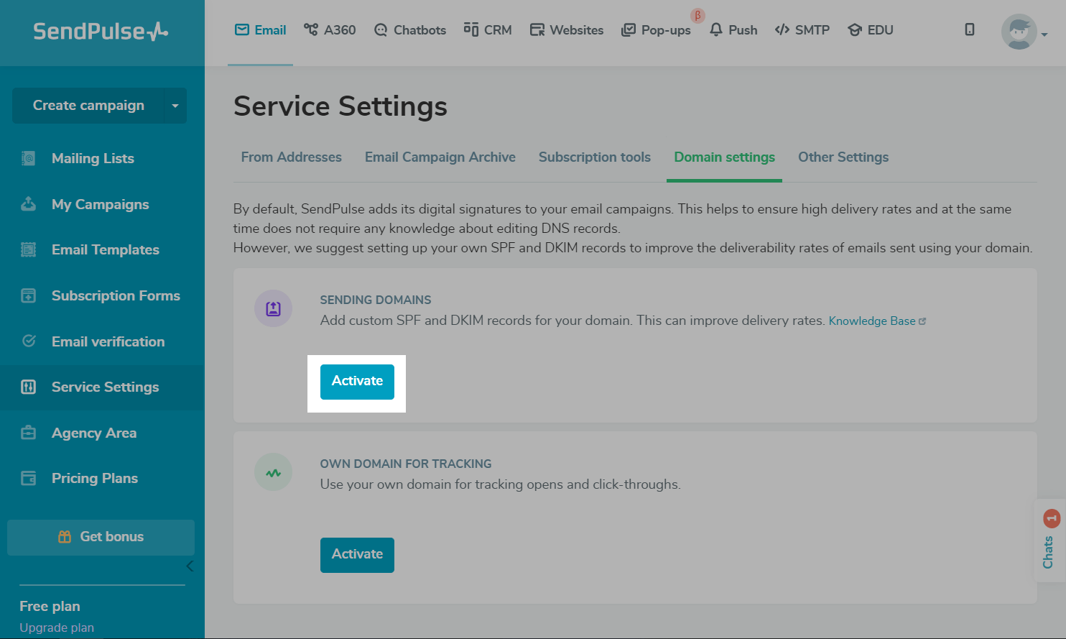Click the Sending Domains purple upload icon

coord(273,308)
